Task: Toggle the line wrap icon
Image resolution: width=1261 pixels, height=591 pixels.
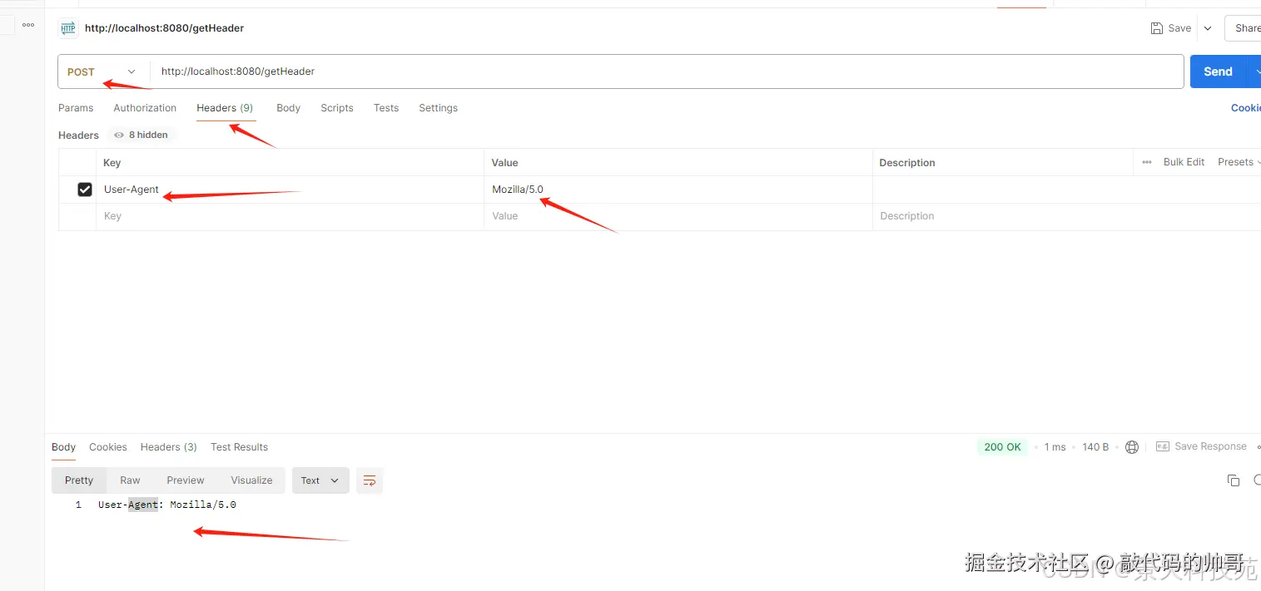Action: tap(370, 480)
